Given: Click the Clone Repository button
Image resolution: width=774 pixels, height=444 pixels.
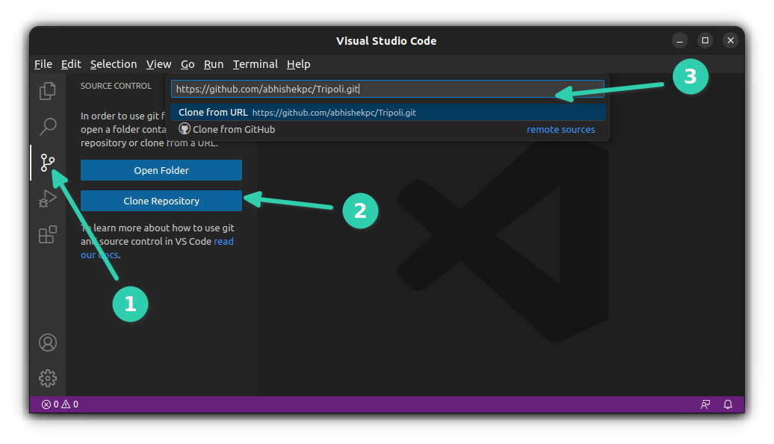Looking at the screenshot, I should (161, 201).
